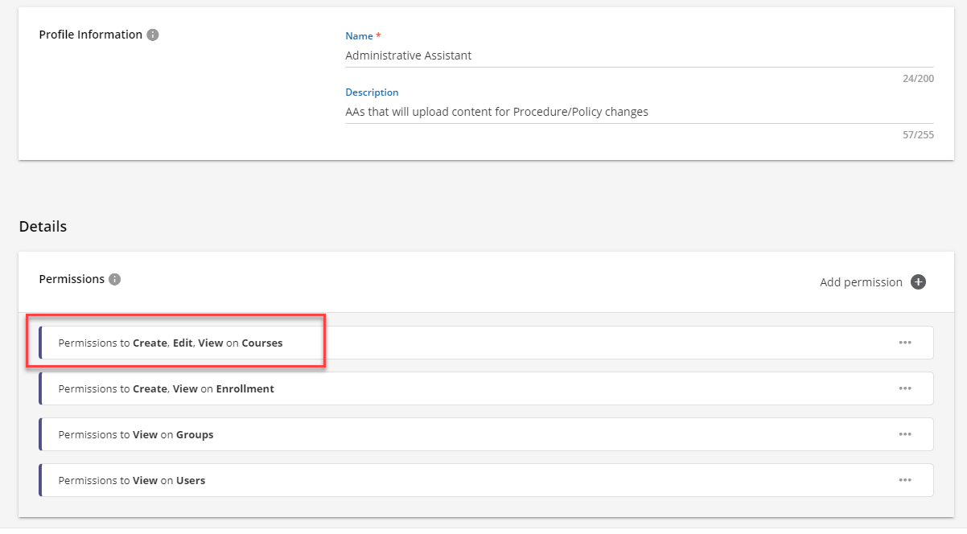Select the Enrollment permission row
Image resolution: width=967 pixels, height=534 pixels.
click(486, 388)
